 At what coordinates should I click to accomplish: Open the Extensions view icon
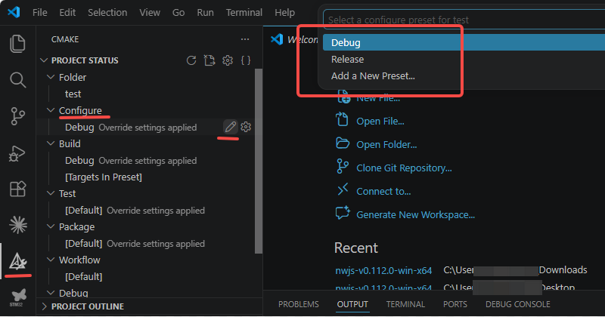pyautogui.click(x=17, y=189)
